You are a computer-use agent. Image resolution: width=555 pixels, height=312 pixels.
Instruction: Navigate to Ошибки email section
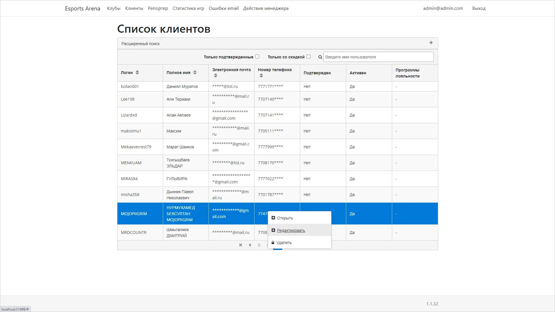(223, 8)
